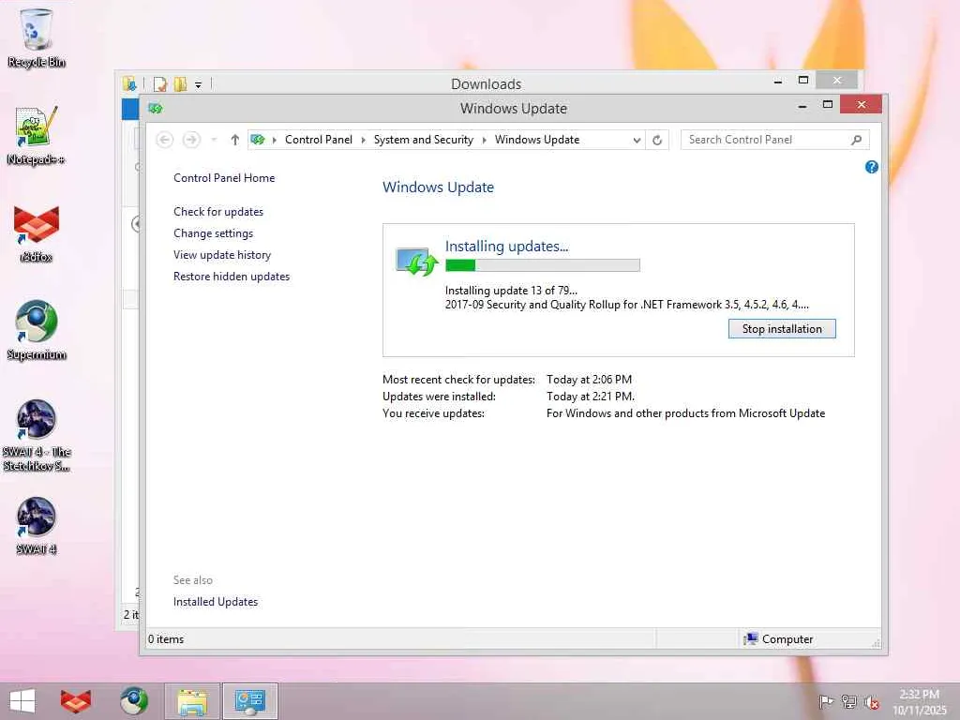The image size is (960, 720).
Task: Select the SWAT 4 desktop shortcut
Action: [37, 526]
